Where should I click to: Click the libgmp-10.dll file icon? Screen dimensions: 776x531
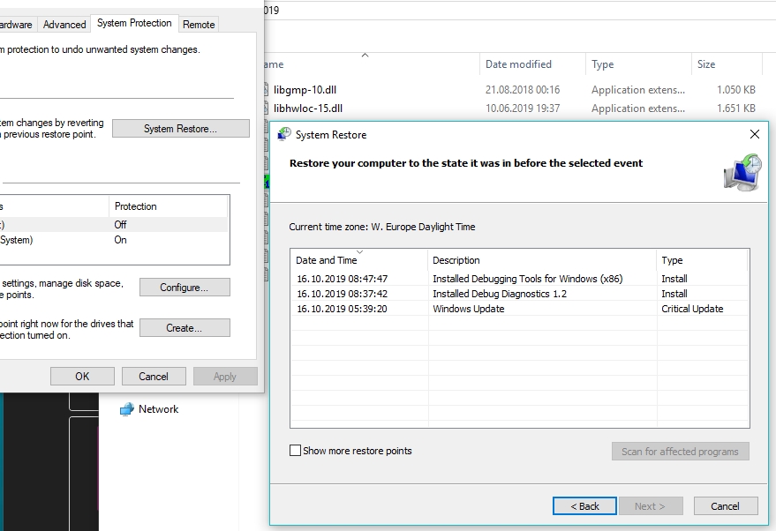267,89
